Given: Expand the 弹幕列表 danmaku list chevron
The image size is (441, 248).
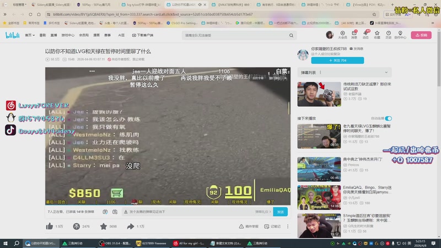Looking at the screenshot, I should tap(386, 73).
